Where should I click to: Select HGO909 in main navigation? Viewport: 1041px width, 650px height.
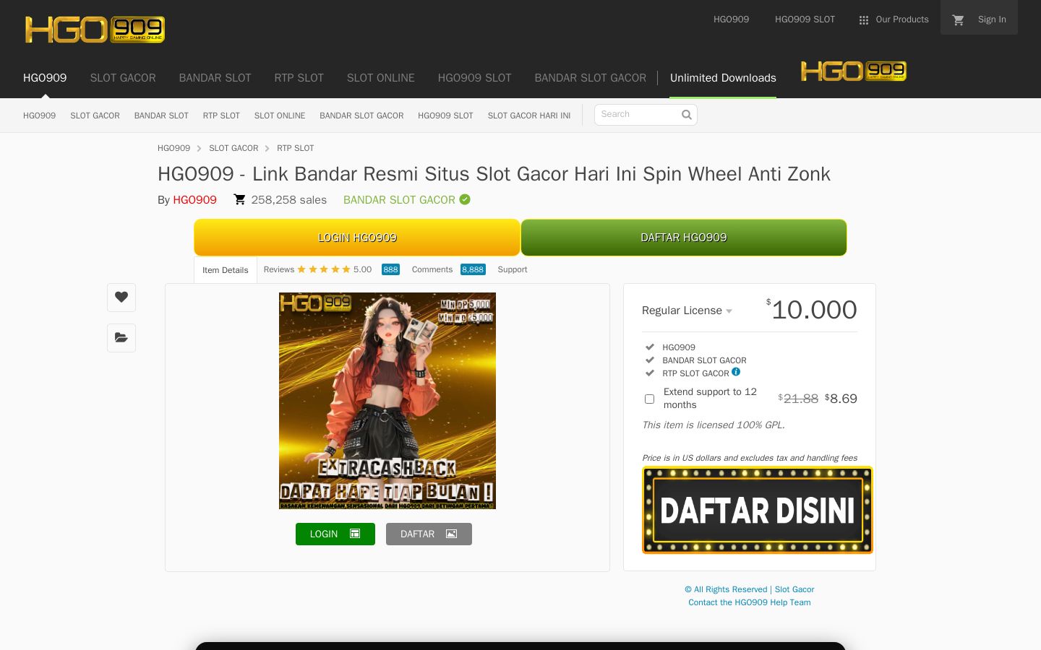coord(45,78)
